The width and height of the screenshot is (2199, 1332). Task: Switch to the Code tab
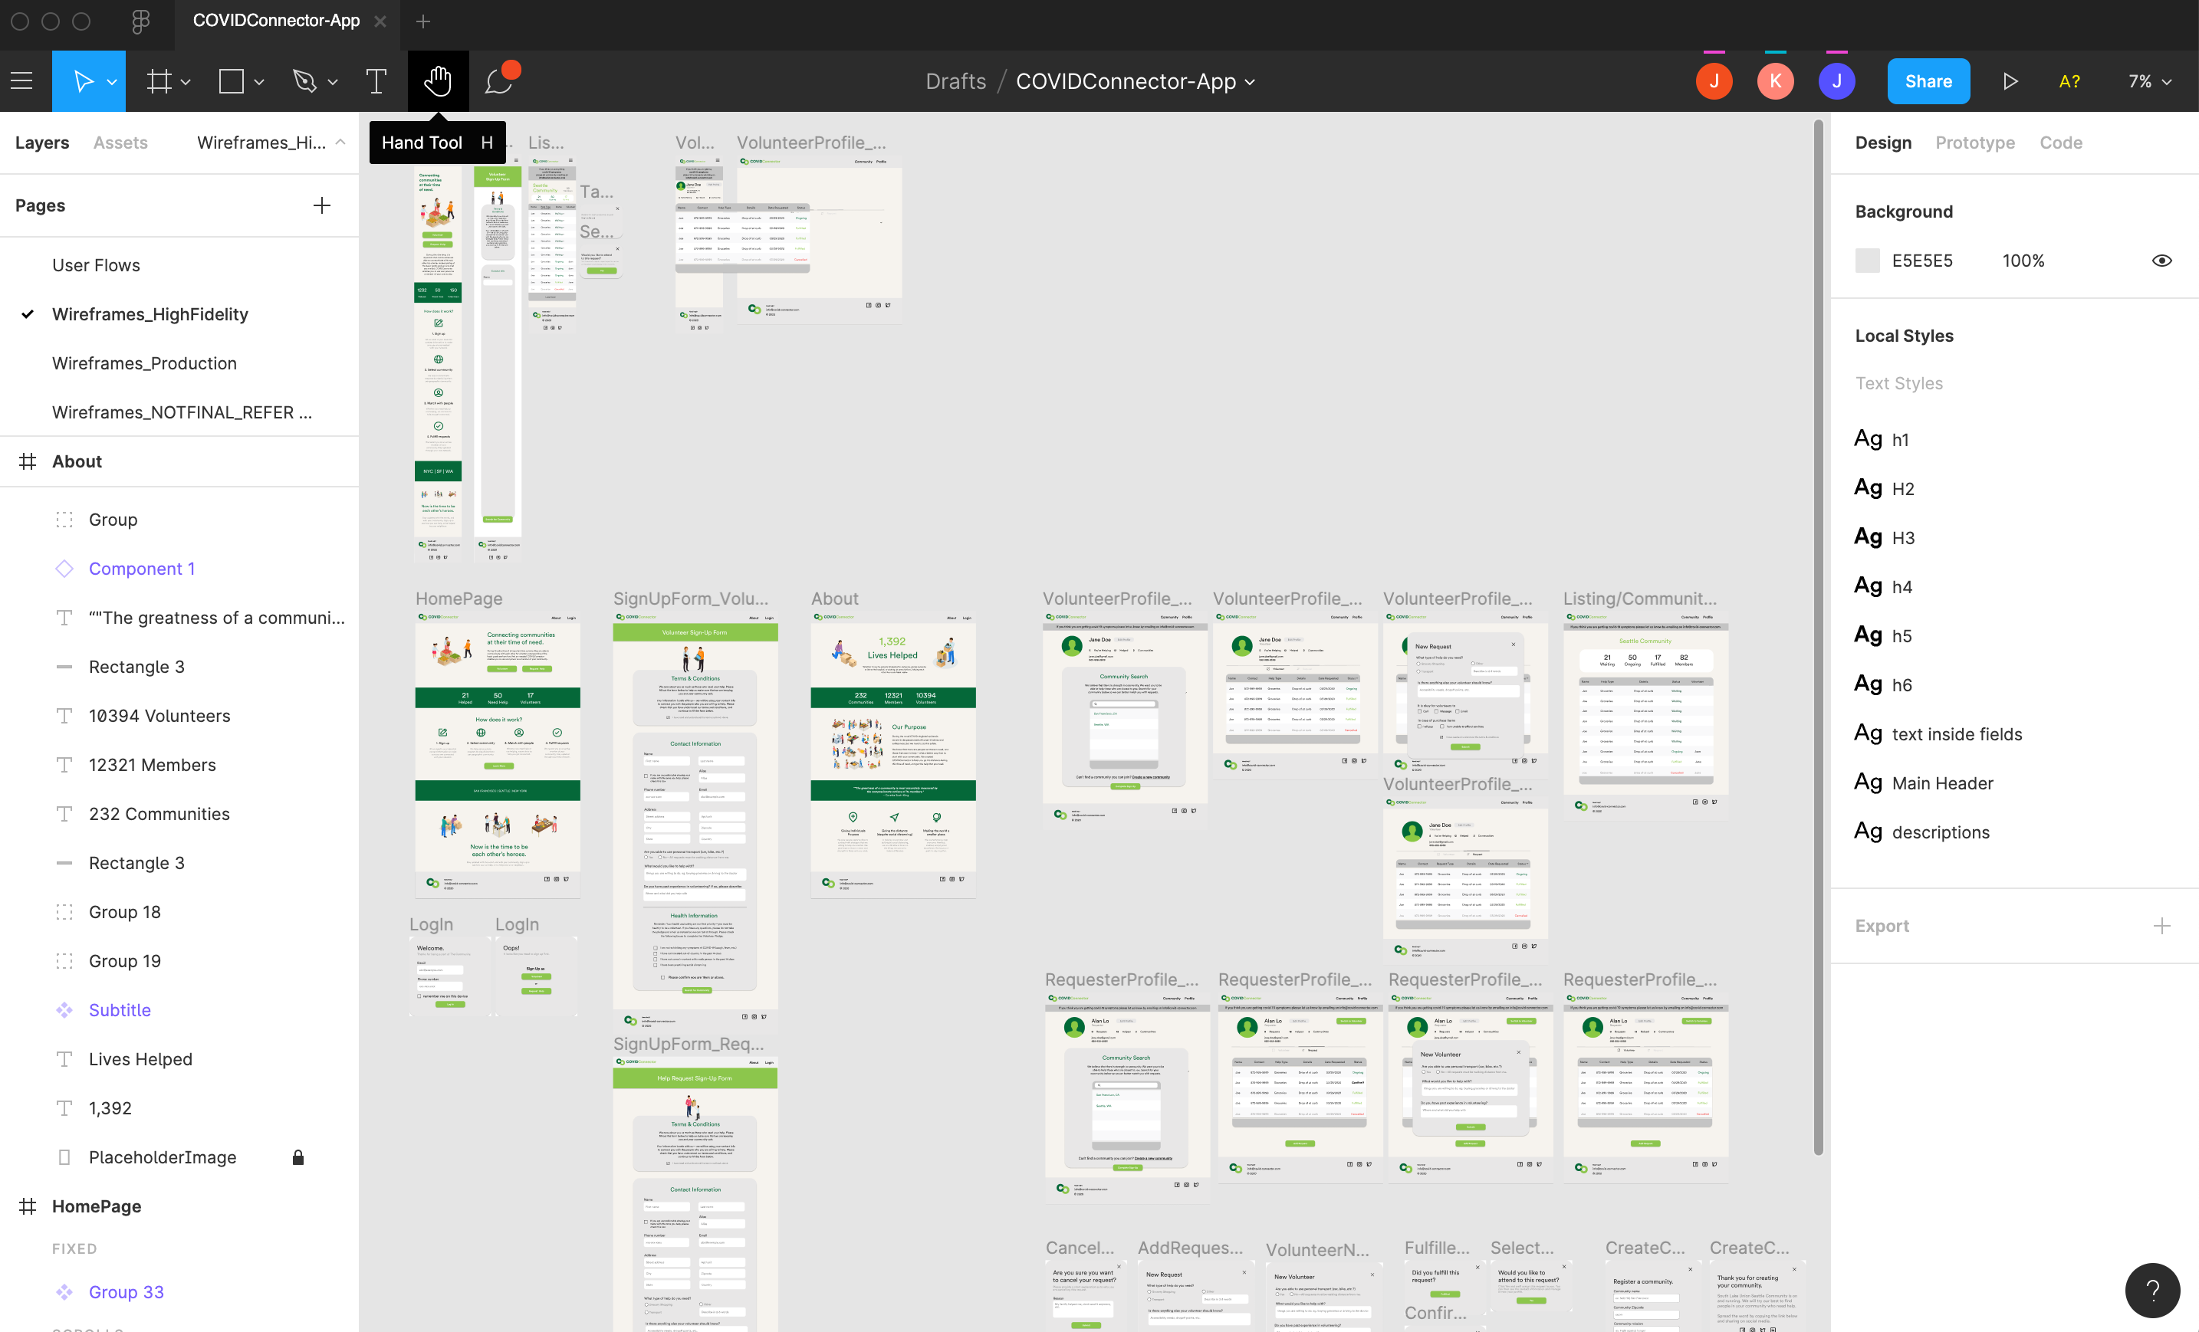coord(2059,143)
